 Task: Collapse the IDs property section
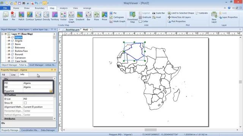tap(3, 79)
